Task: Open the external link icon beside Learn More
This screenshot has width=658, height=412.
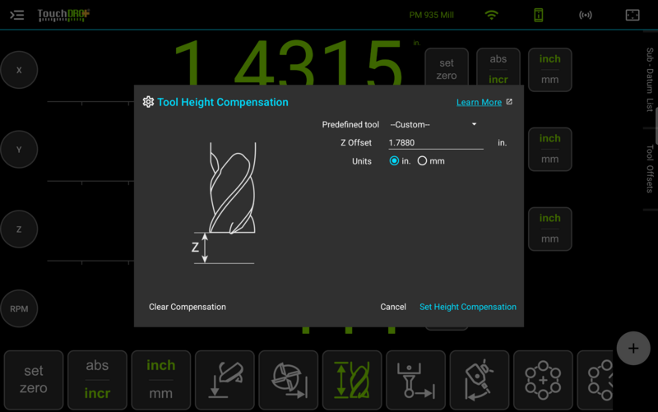Action: 509,102
